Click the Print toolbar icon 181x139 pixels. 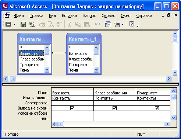(42, 24)
